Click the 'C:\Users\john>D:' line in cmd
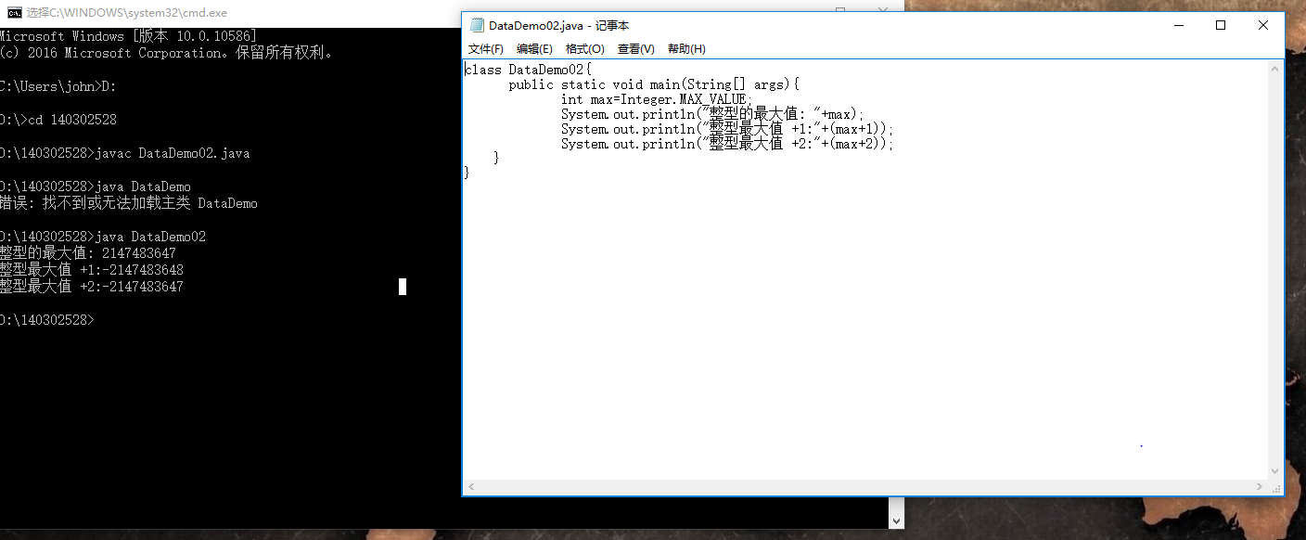 click(58, 86)
